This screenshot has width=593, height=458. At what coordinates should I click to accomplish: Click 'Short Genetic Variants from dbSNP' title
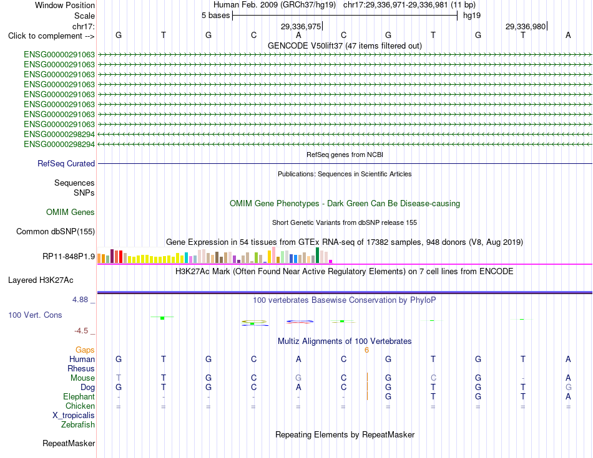coord(345,223)
